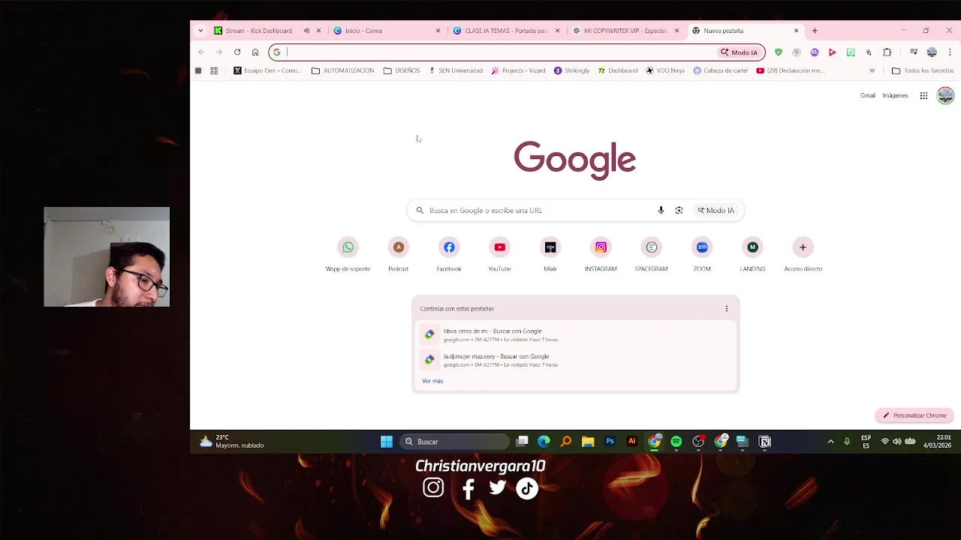Open the 'Projects - Vizard' bookmark
The height and width of the screenshot is (540, 961).
[518, 70]
